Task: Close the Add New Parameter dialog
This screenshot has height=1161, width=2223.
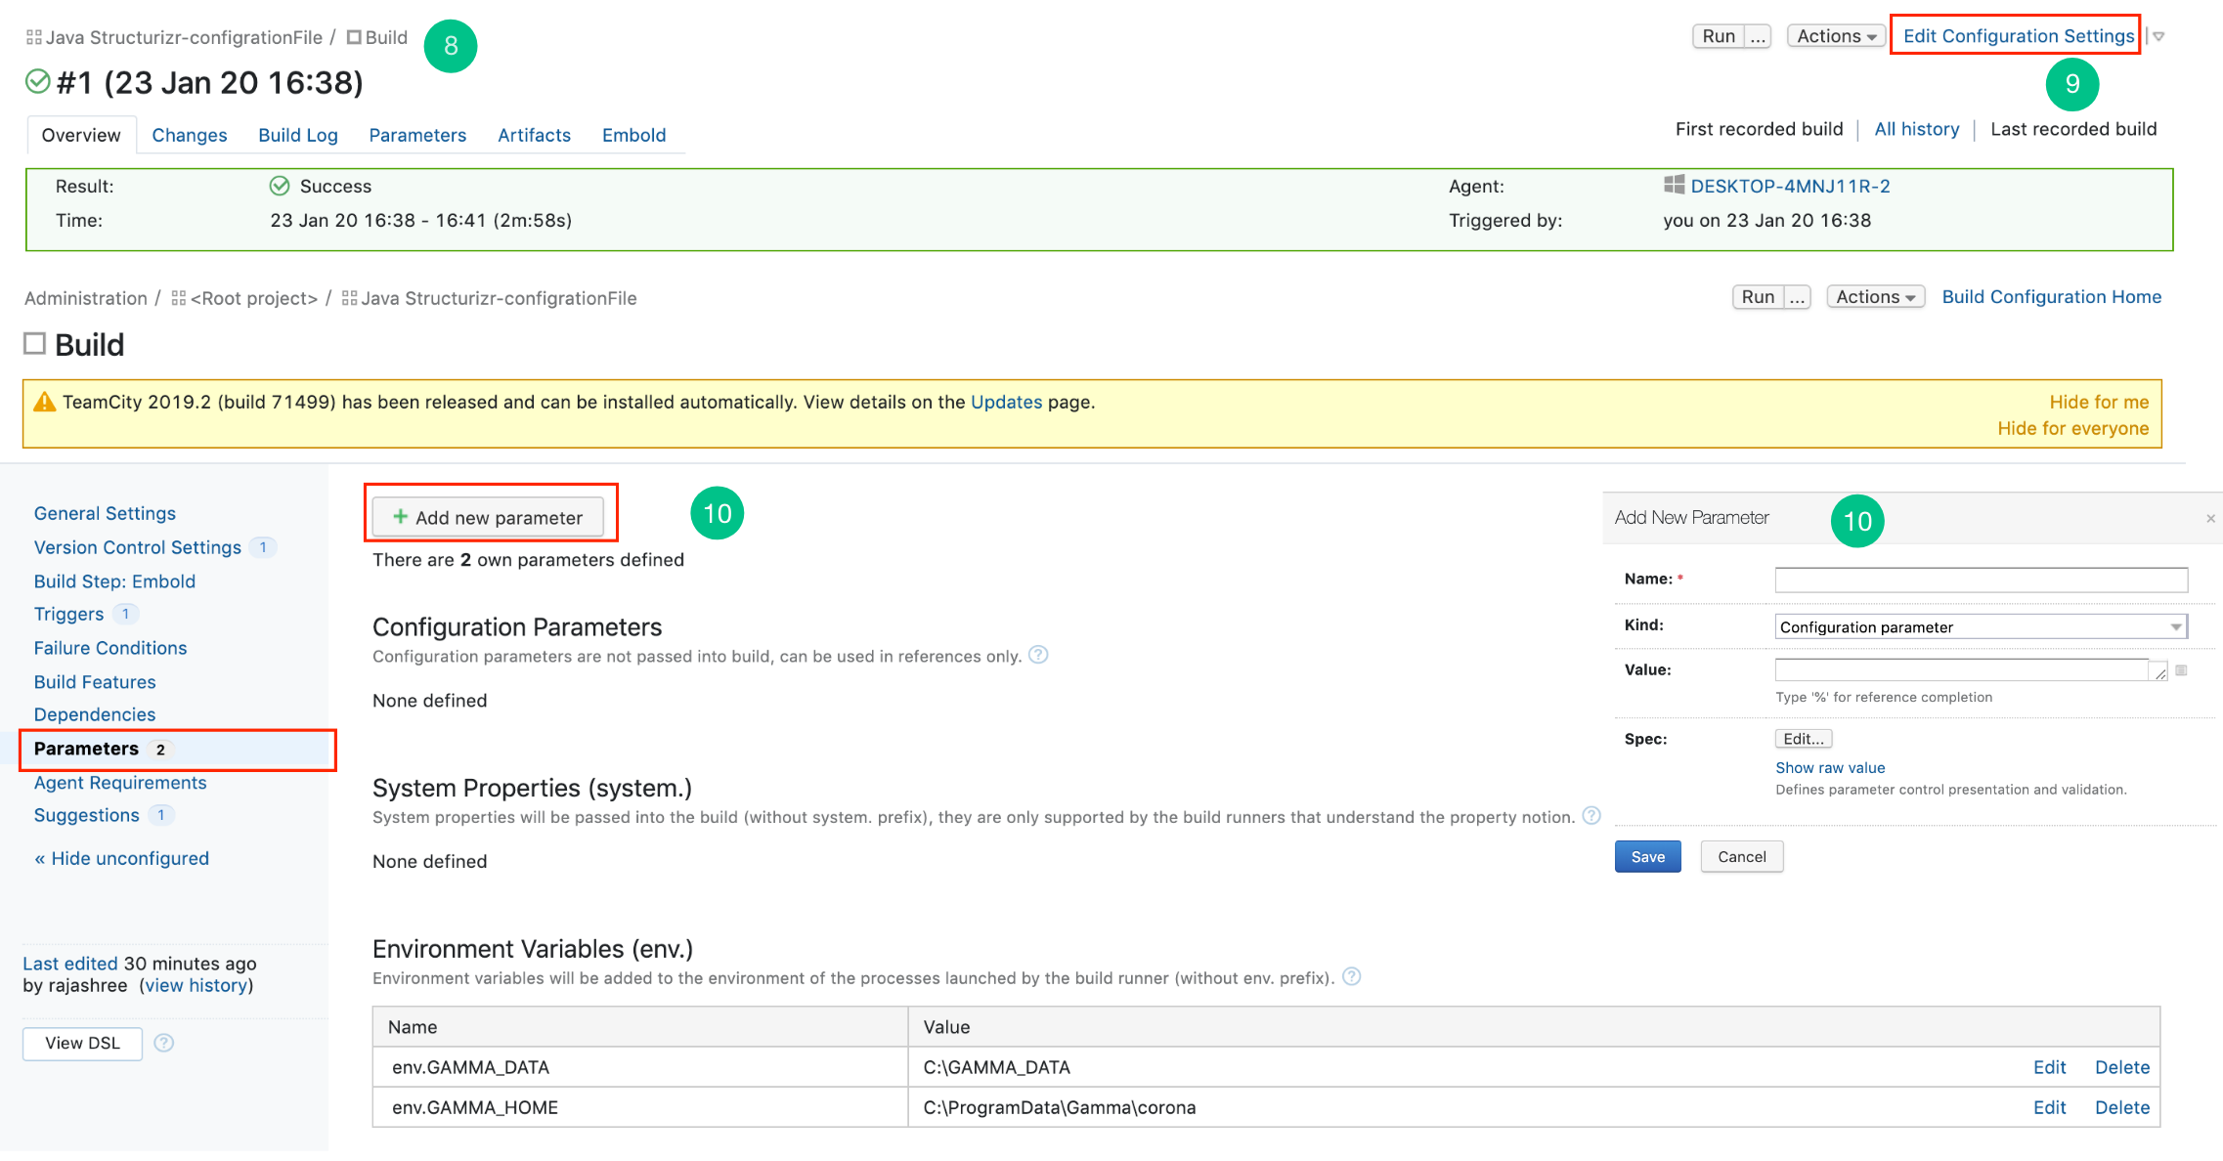Action: (2210, 518)
